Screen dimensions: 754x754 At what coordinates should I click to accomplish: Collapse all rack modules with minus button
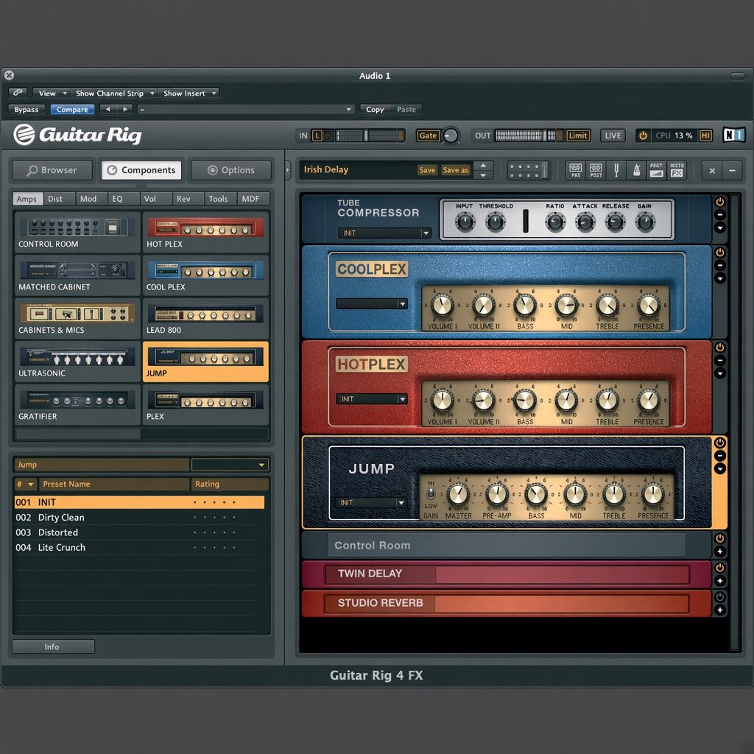(732, 170)
